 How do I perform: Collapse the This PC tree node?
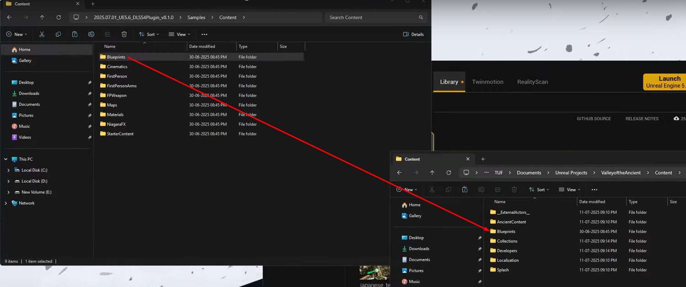[6, 159]
